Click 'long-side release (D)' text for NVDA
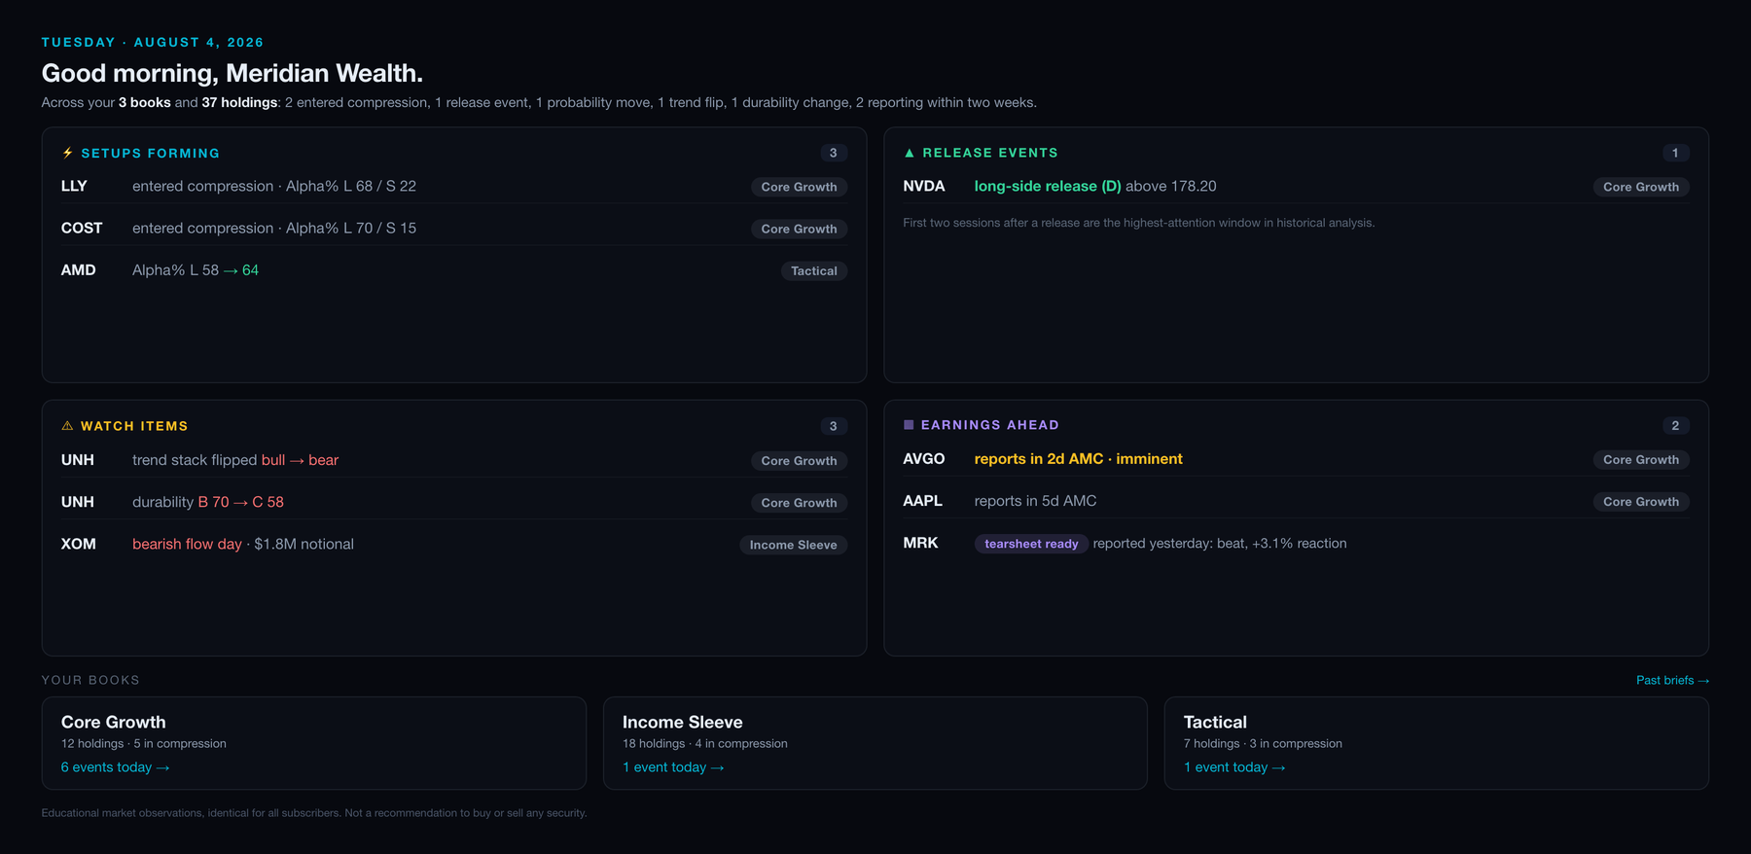The height and width of the screenshot is (854, 1751). pyautogui.click(x=1048, y=186)
